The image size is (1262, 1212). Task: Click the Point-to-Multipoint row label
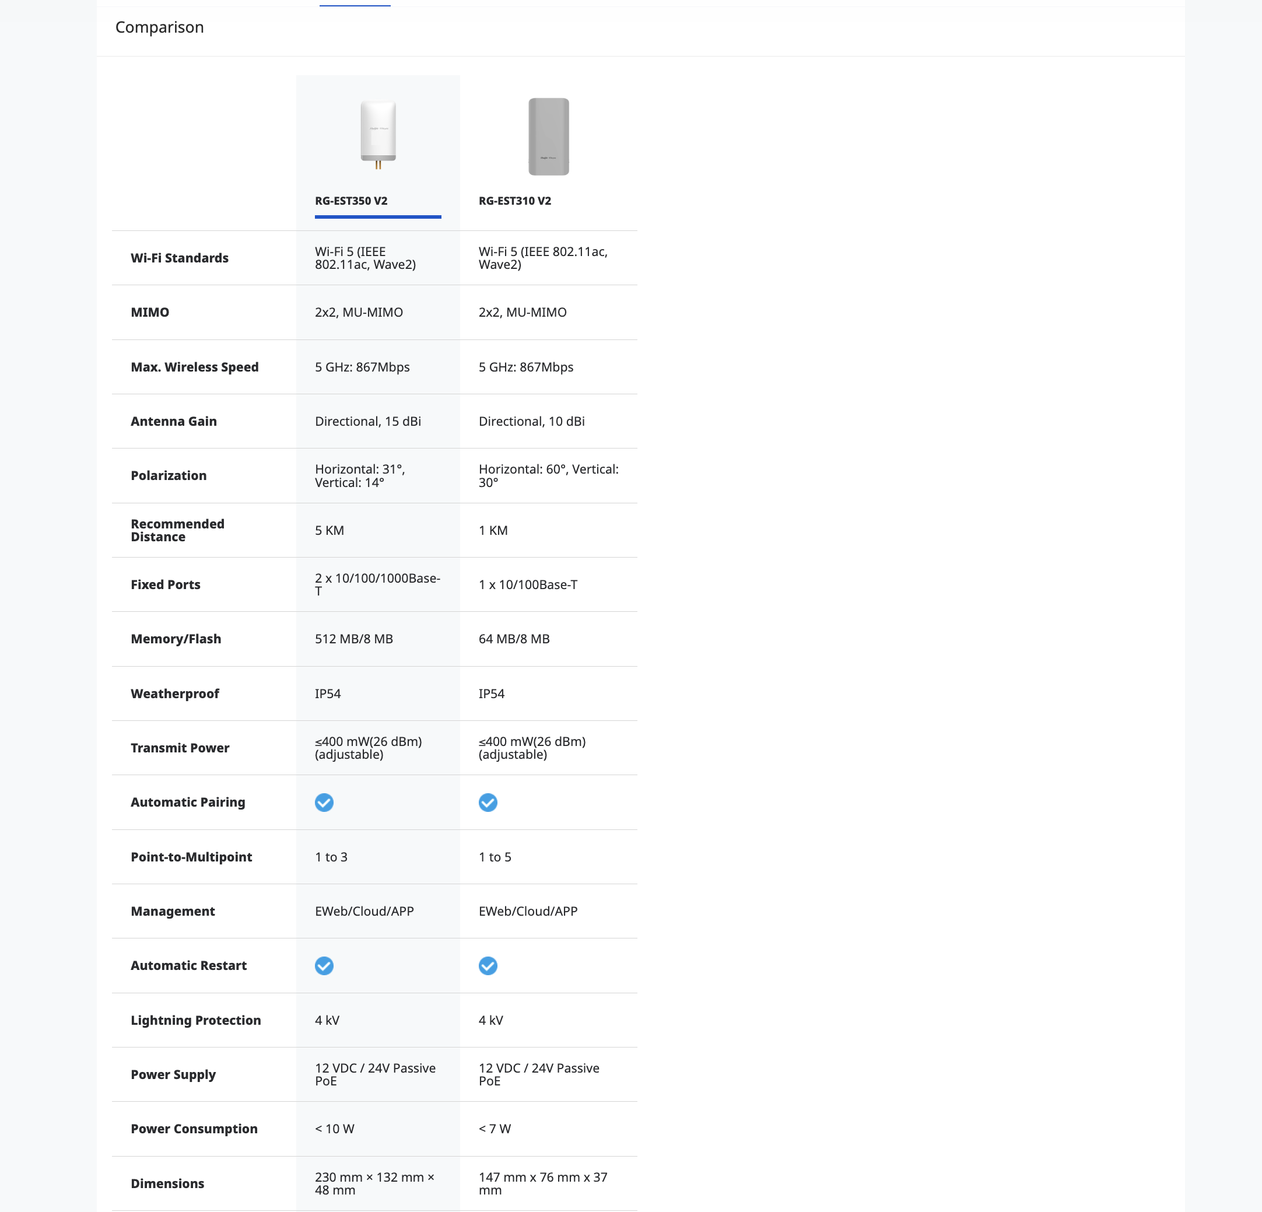pos(191,857)
